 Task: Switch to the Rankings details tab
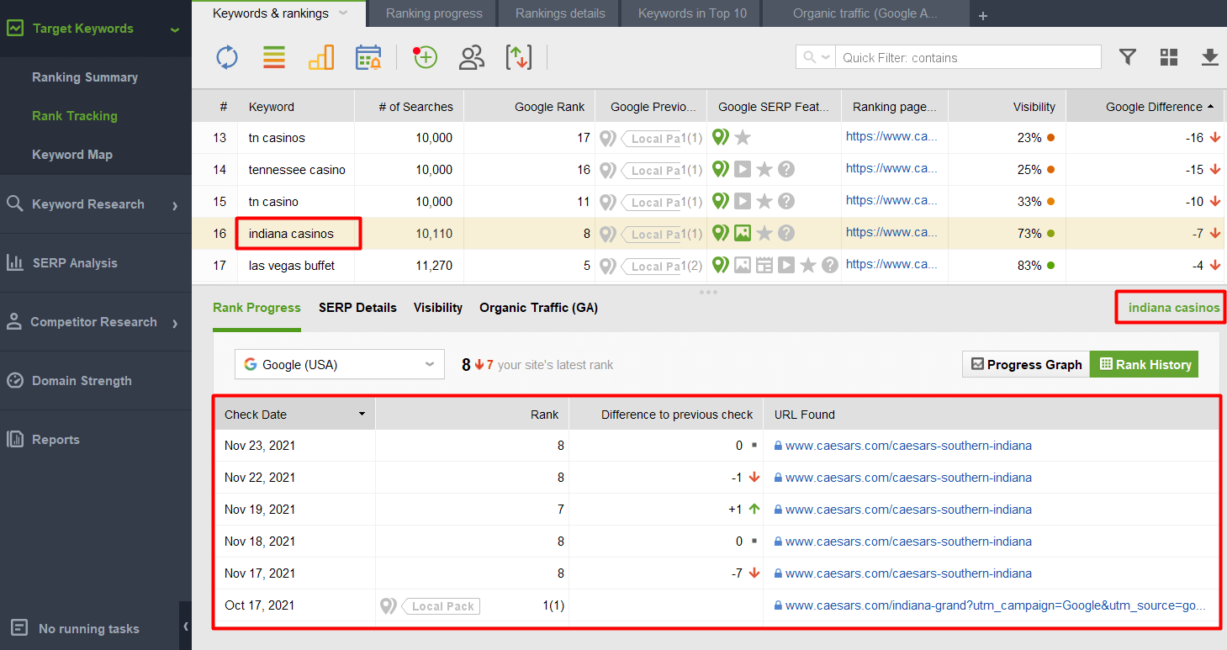click(x=560, y=13)
